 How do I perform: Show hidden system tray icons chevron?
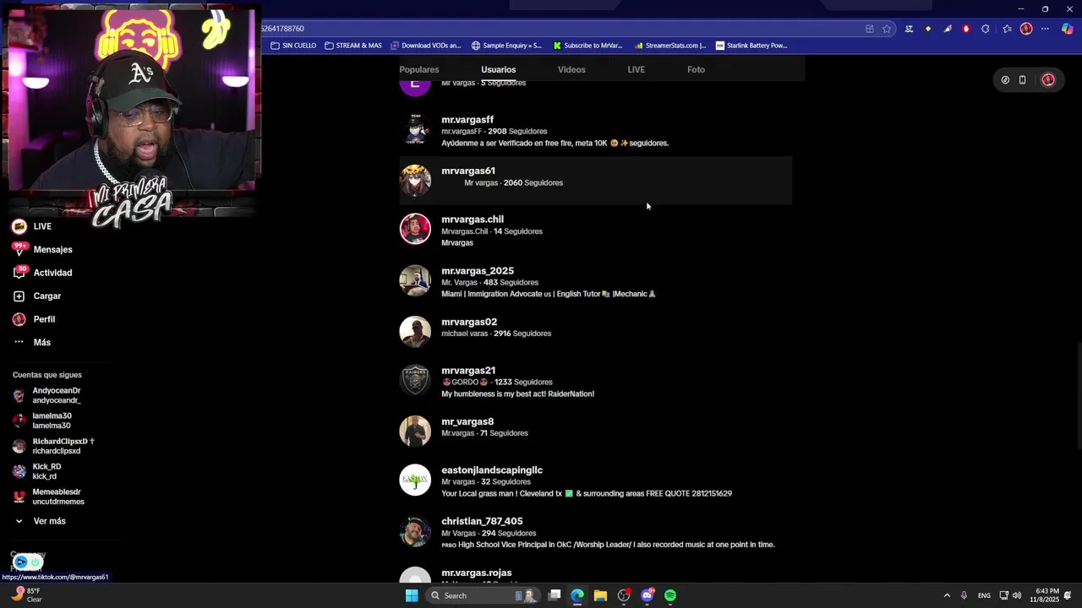[947, 595]
